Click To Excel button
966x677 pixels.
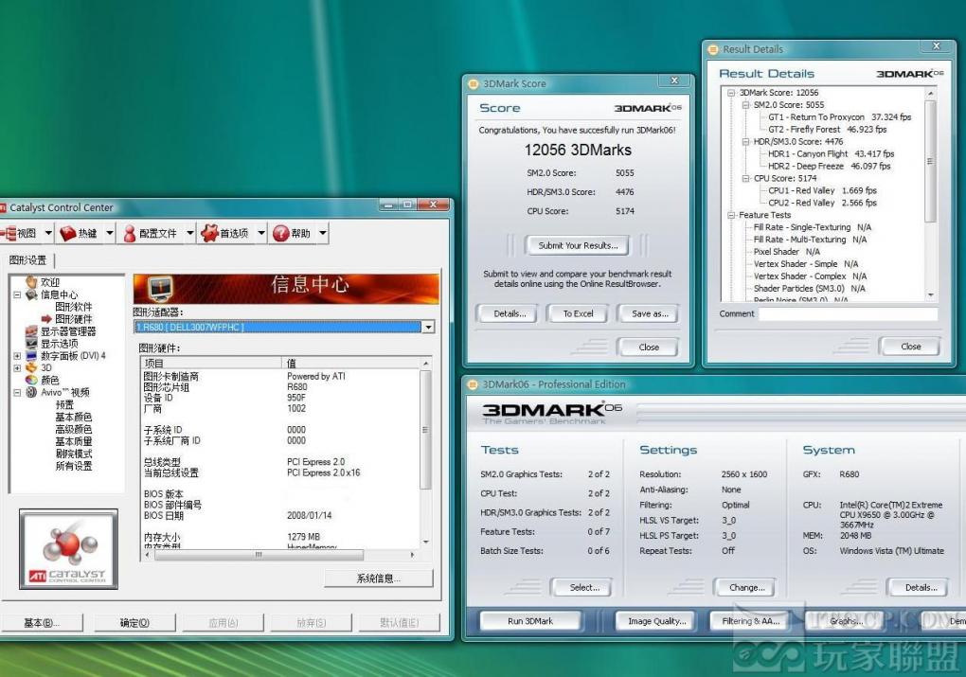coord(578,313)
